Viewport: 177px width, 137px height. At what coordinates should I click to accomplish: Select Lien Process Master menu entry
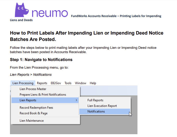click(x=33, y=89)
